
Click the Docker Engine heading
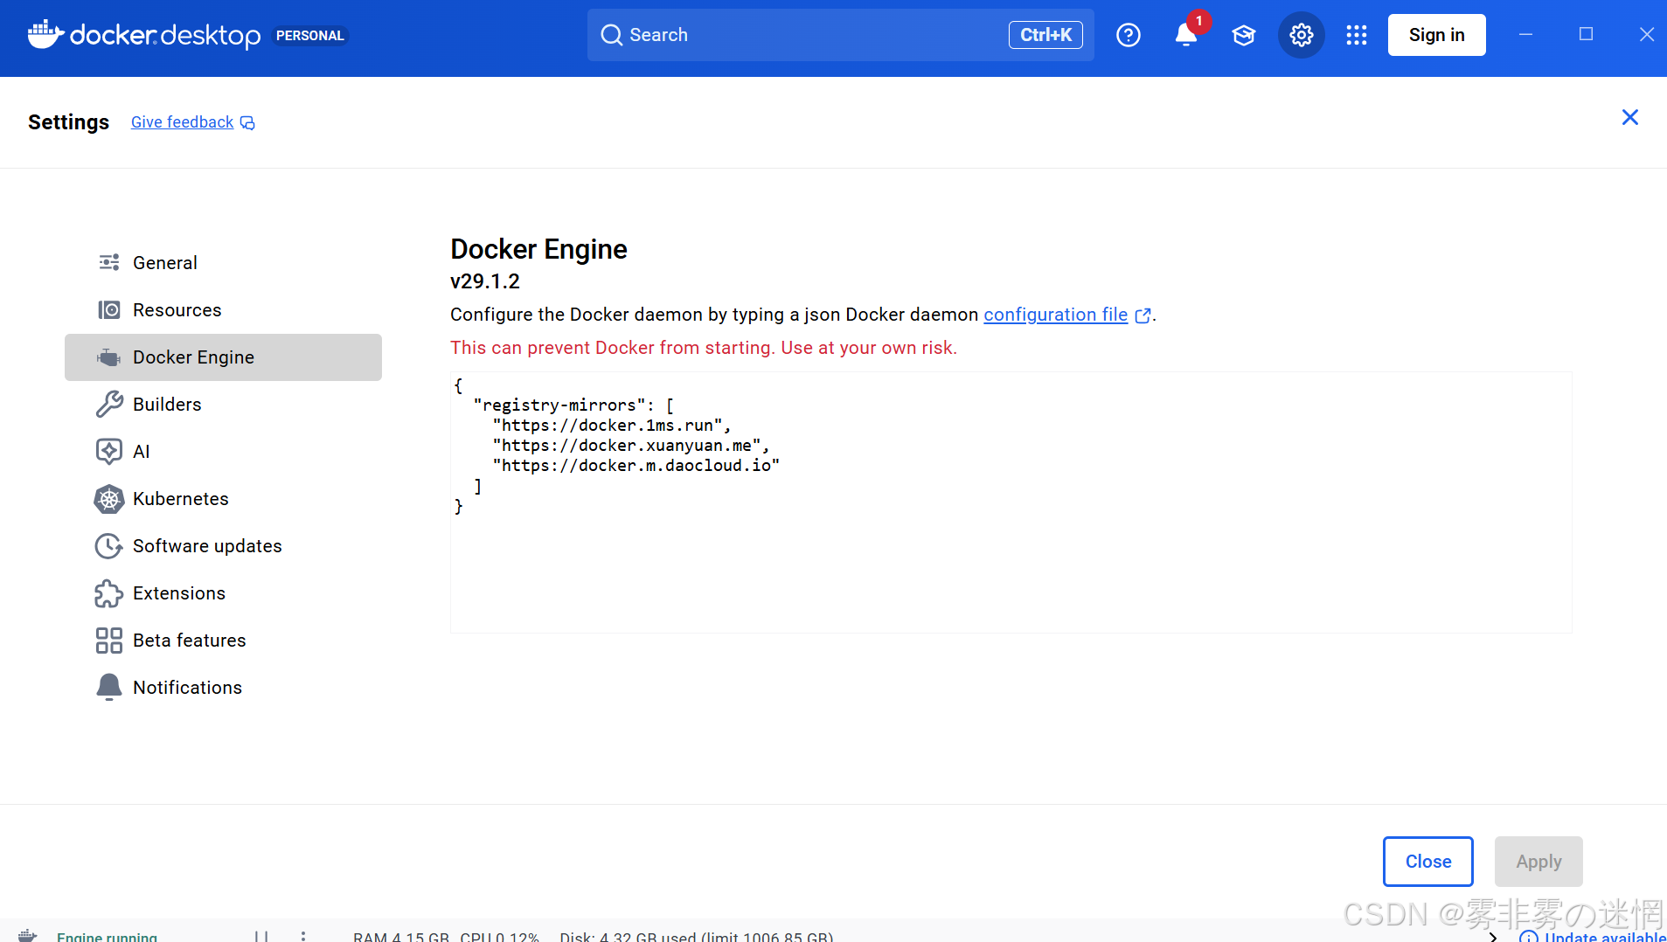point(538,249)
